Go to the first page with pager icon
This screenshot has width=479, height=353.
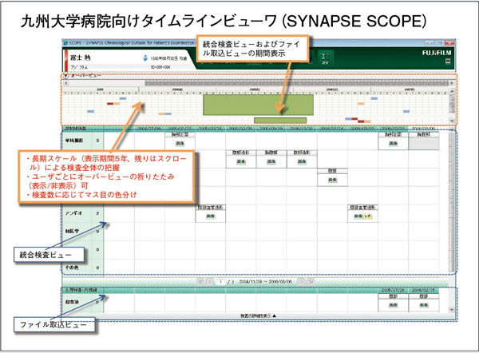pos(200,281)
